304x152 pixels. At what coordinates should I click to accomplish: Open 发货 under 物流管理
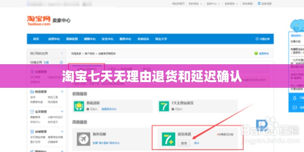[33, 97]
